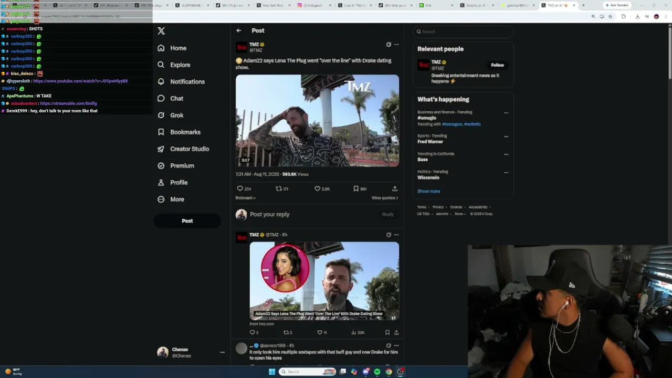The image size is (672, 378).
Task: Go back using the Post header arrow
Action: pyautogui.click(x=239, y=30)
